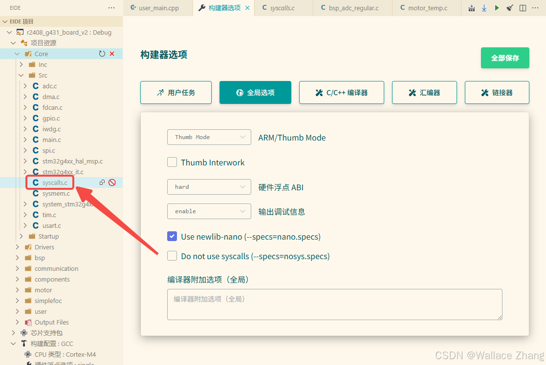Screen dimensions: 546x365
Task: Switch to the user_main.cpp tab
Action: (x=158, y=8)
